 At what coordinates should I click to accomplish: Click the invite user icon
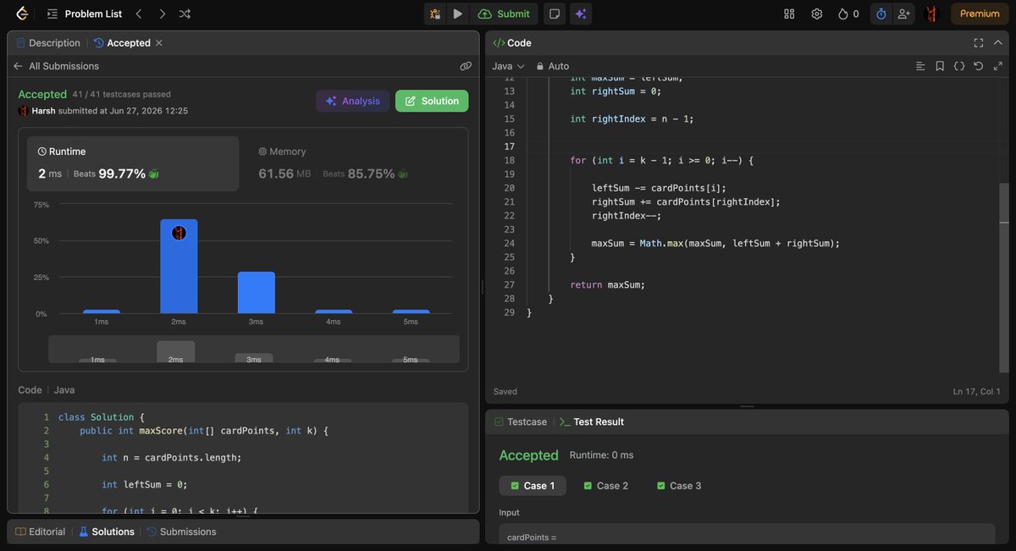click(904, 14)
